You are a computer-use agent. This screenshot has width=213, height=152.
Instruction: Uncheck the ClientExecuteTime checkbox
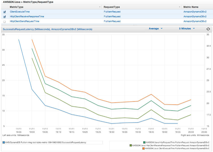pyautogui.click(x=4, y=12)
